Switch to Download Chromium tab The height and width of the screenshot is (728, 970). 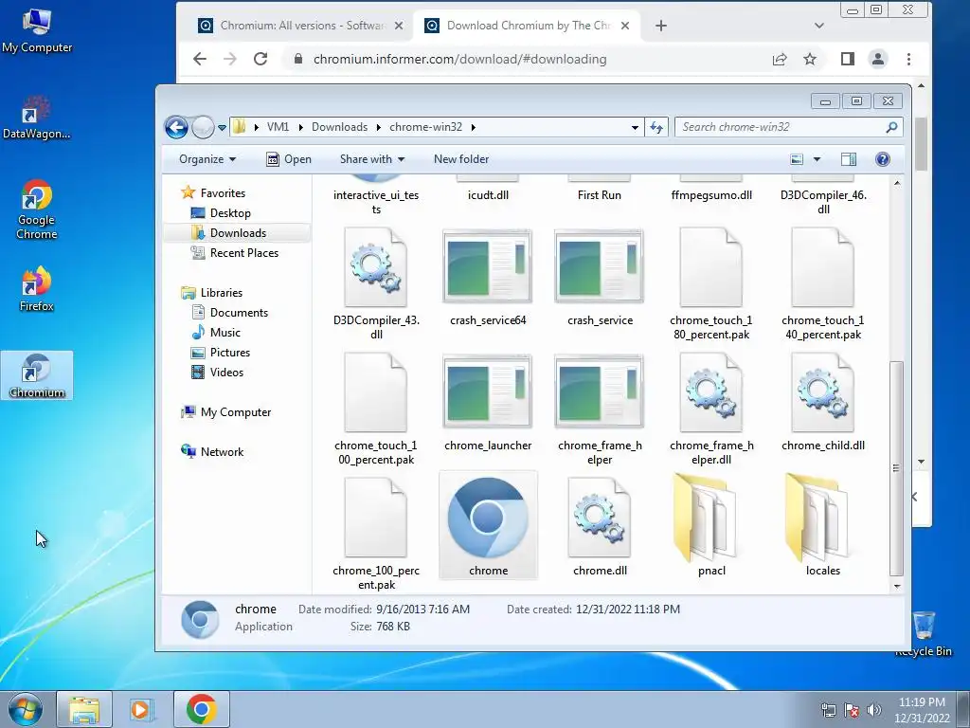tap(527, 26)
